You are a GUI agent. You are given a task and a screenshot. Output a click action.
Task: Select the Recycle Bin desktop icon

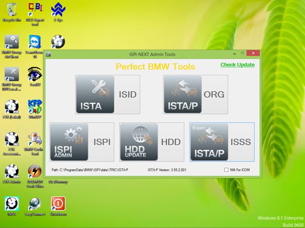point(12,12)
